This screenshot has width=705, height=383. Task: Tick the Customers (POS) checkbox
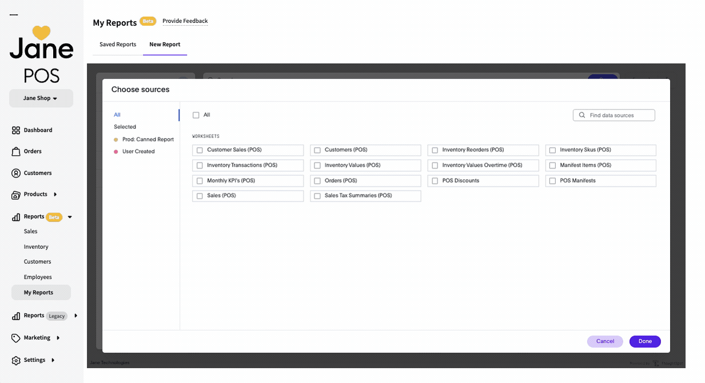tap(317, 150)
